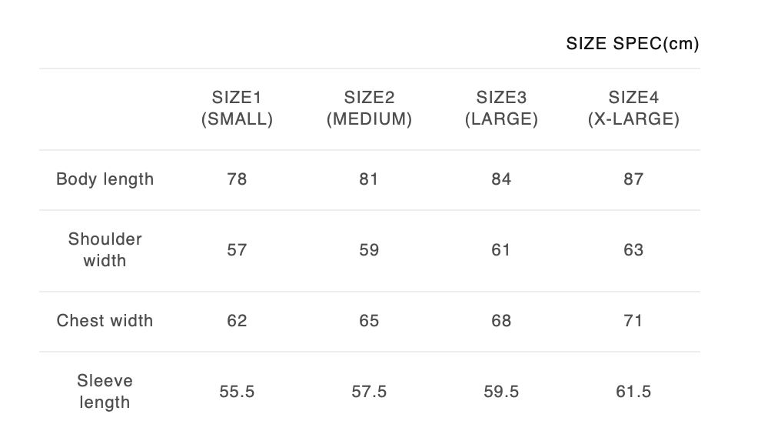Click shoulder width value 57

[x=237, y=250]
